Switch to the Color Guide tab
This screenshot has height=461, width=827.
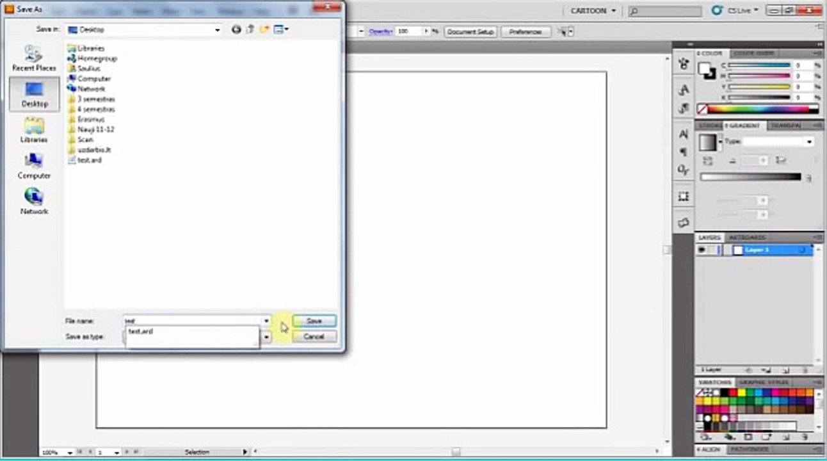[753, 53]
